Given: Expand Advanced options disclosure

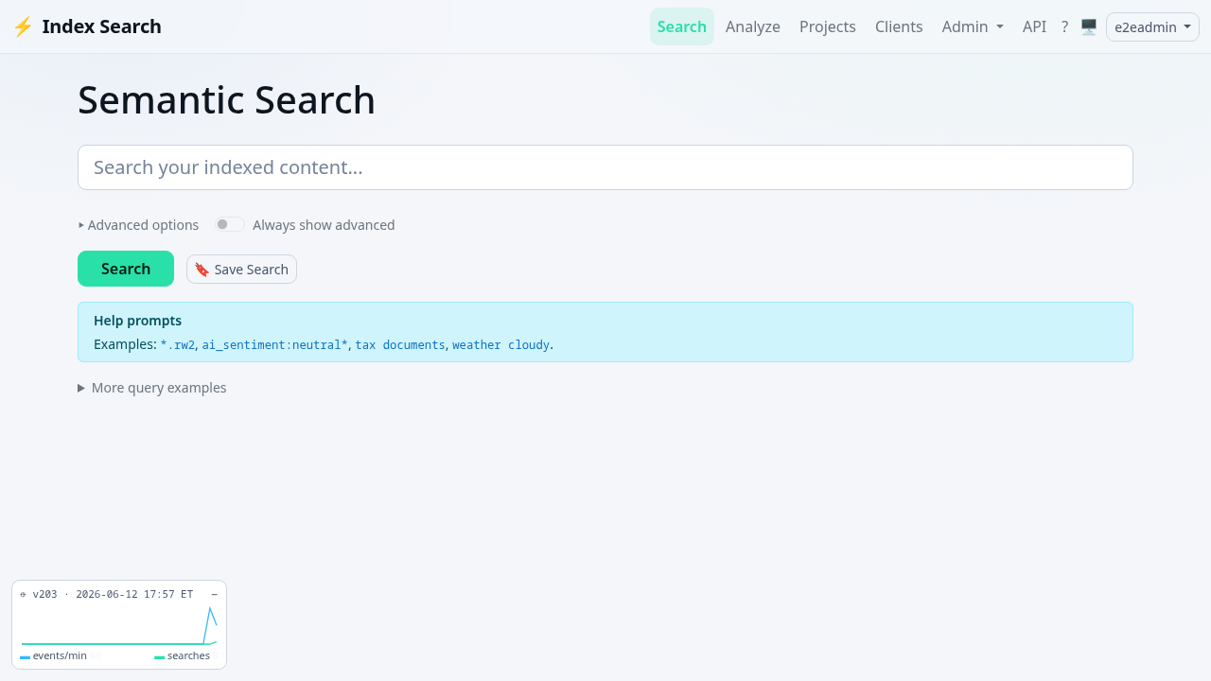Looking at the screenshot, I should click(x=139, y=225).
